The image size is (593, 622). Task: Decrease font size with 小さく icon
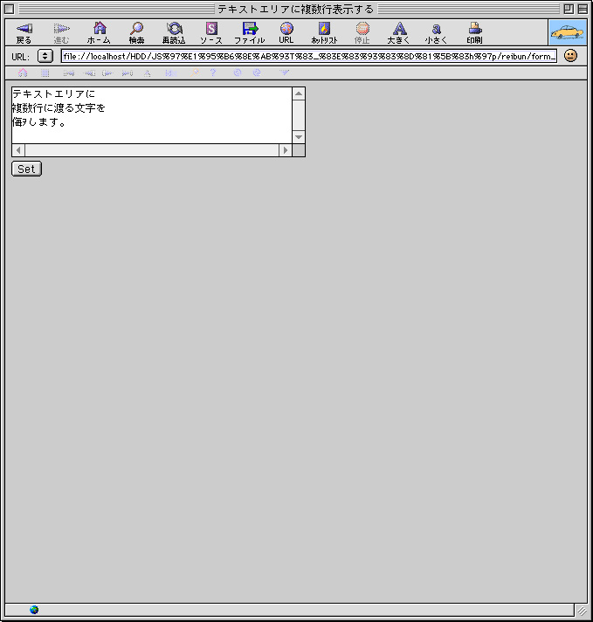pos(437,33)
